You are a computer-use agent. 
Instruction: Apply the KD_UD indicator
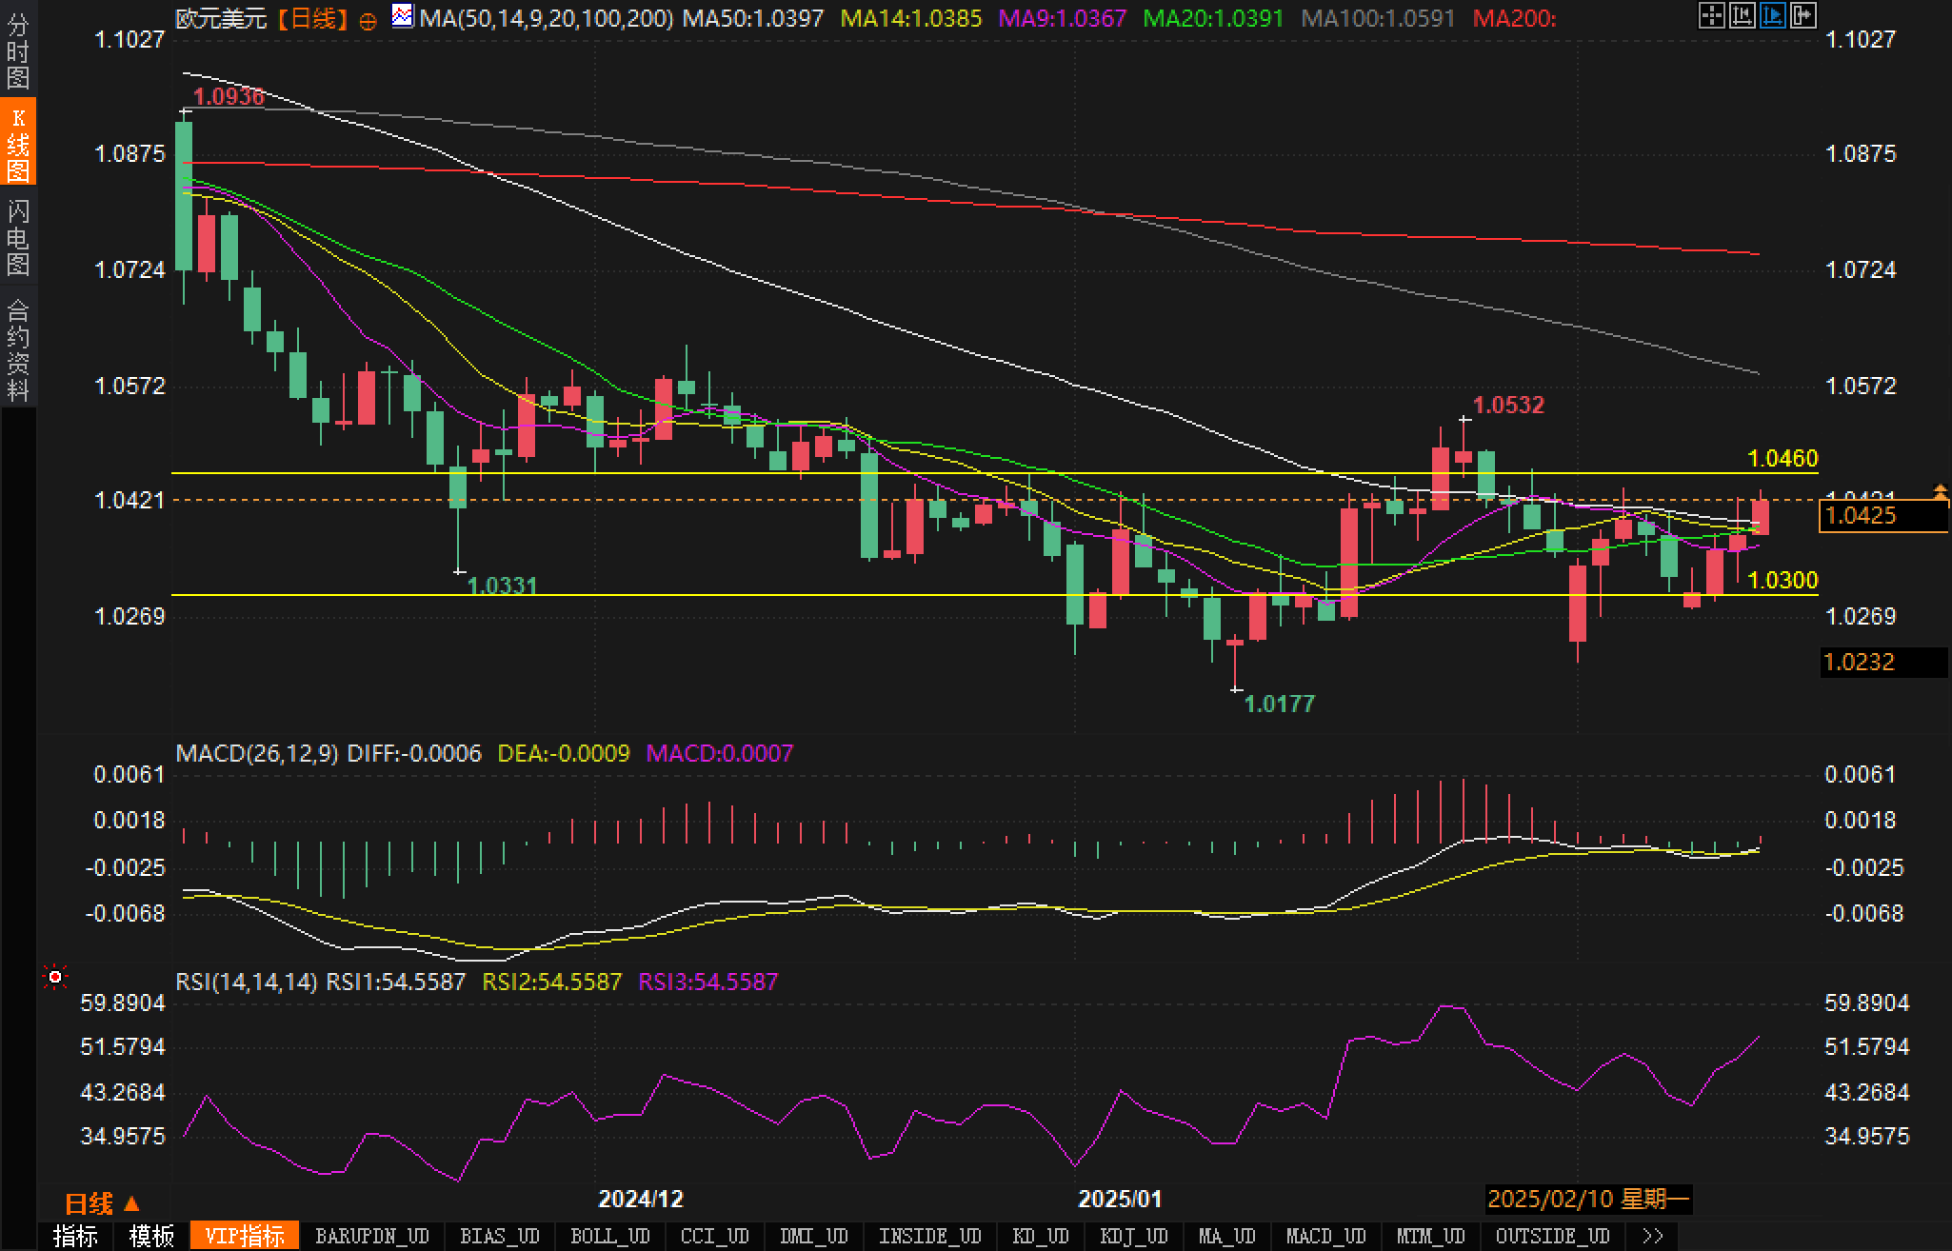coord(1040,1236)
